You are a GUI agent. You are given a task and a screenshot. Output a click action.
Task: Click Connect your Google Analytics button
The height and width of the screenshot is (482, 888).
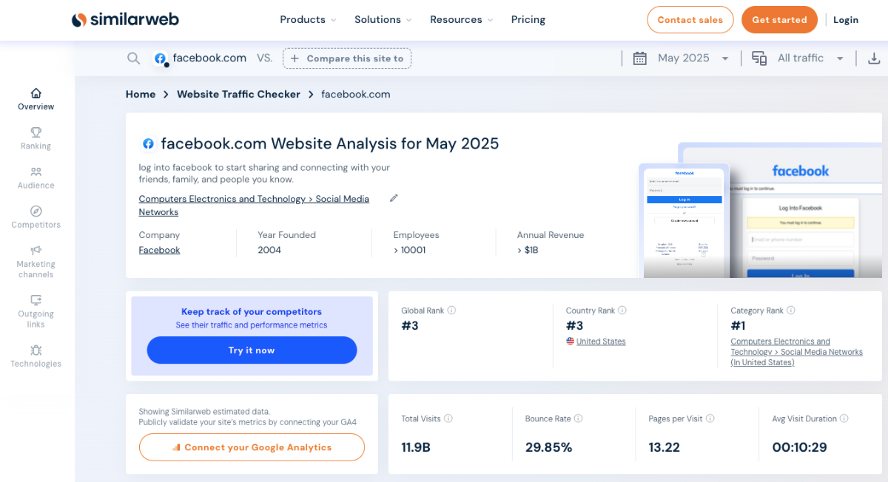(x=252, y=447)
